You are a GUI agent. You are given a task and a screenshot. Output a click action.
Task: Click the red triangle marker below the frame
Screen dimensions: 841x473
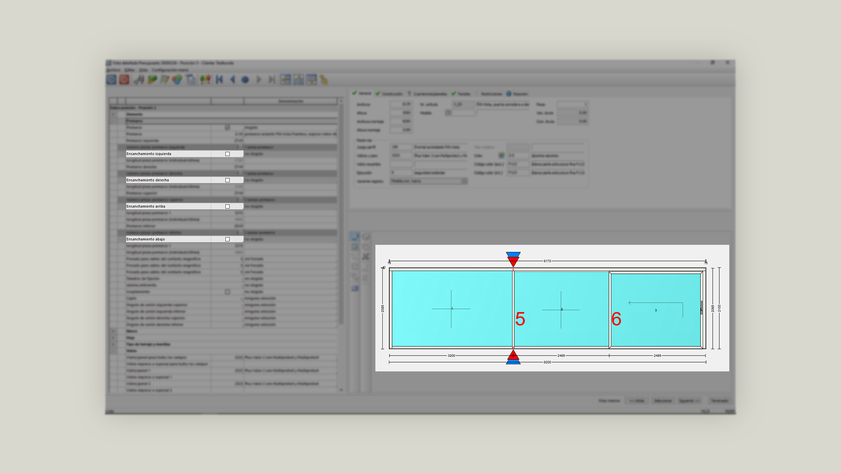pyautogui.click(x=513, y=355)
